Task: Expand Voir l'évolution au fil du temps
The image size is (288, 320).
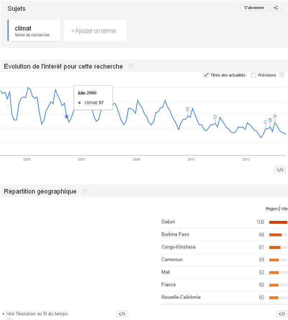Action: pyautogui.click(x=37, y=314)
